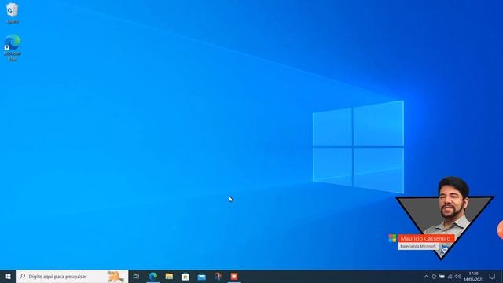The image size is (503, 283).
Task: Open the Recycle Bin desktop icon
Action: 13,13
